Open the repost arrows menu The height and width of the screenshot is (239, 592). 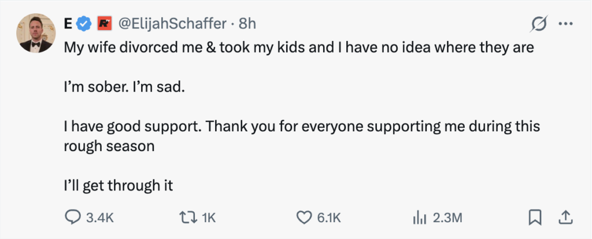pos(188,217)
